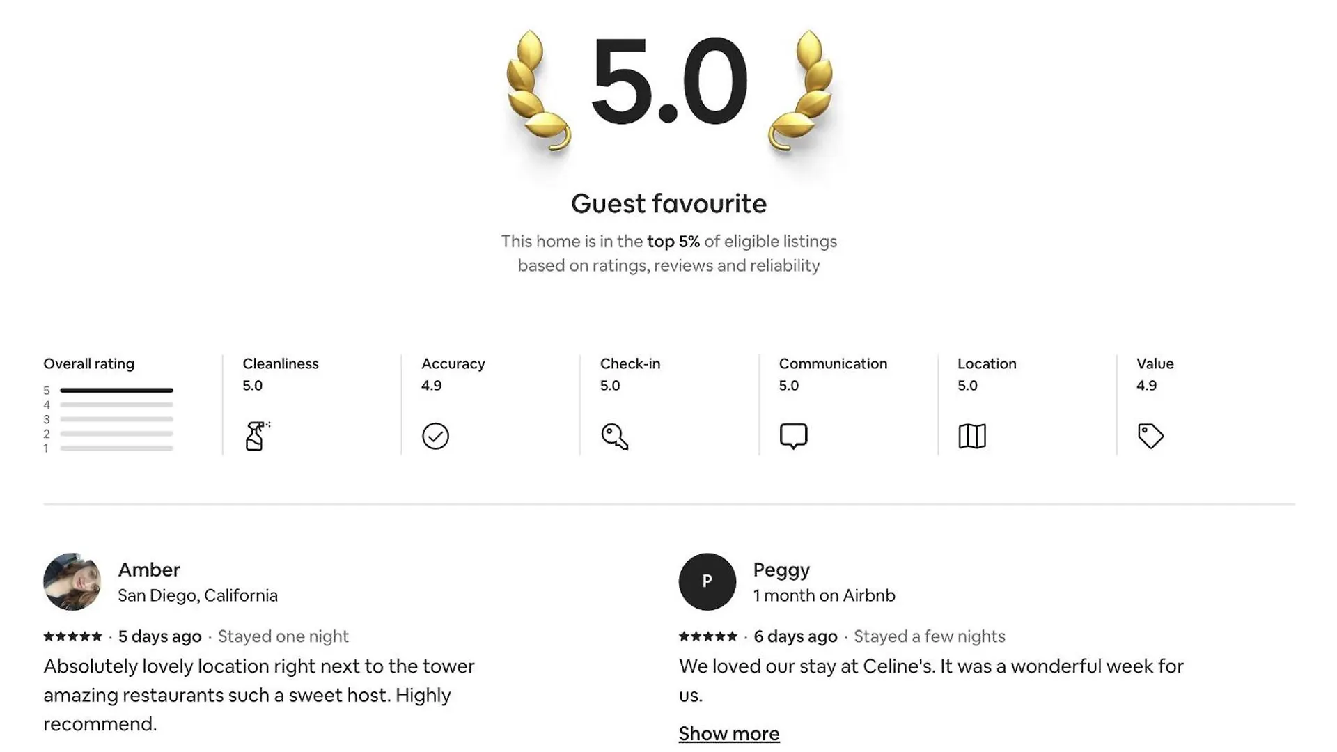This screenshot has height=752, width=1337.
Task: Click the Accuracy checkmark circle icon
Action: pyautogui.click(x=435, y=436)
